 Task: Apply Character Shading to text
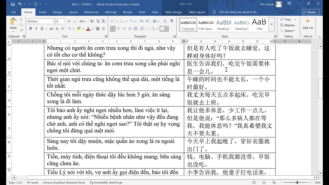point(98,29)
